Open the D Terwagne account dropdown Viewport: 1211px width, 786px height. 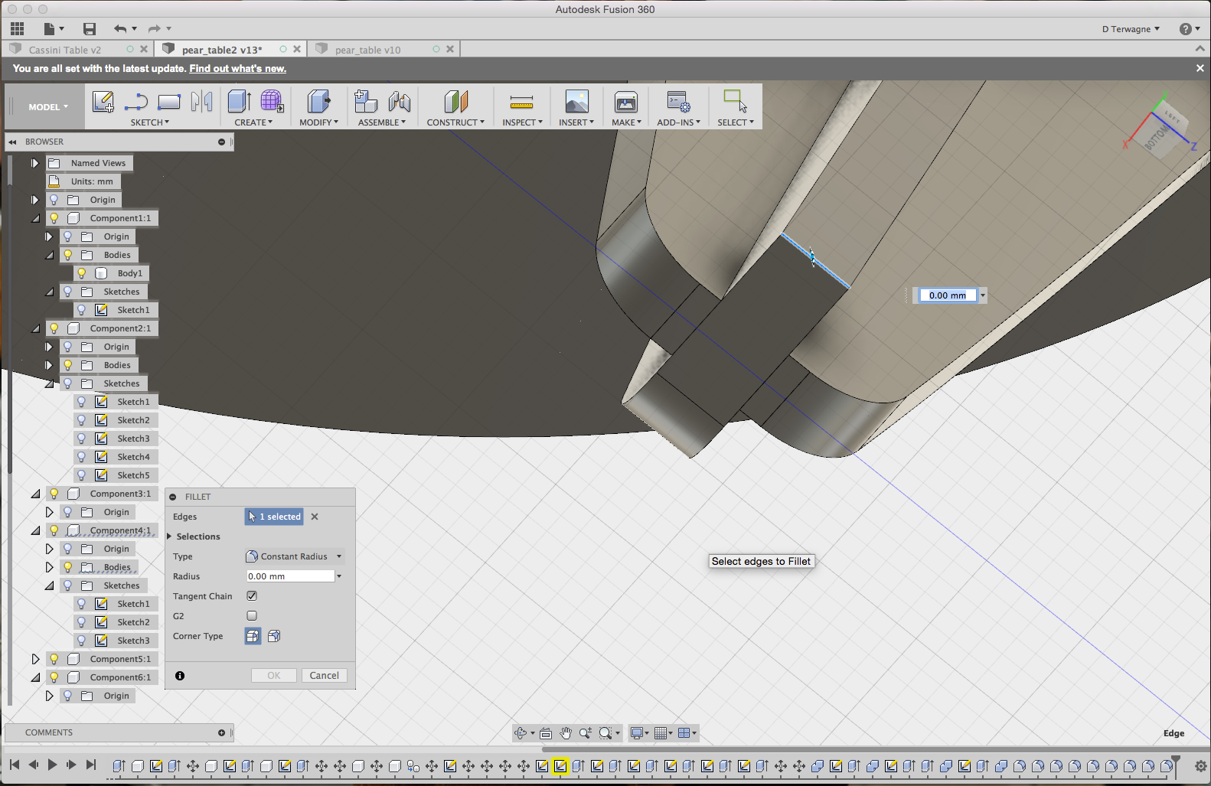1131,29
